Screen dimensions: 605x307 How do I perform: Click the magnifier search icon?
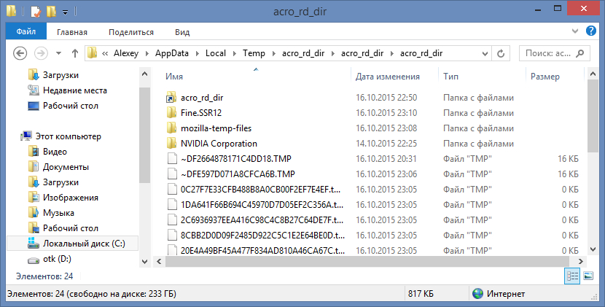click(x=580, y=53)
